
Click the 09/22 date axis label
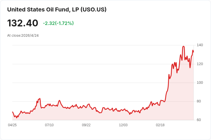86,125
